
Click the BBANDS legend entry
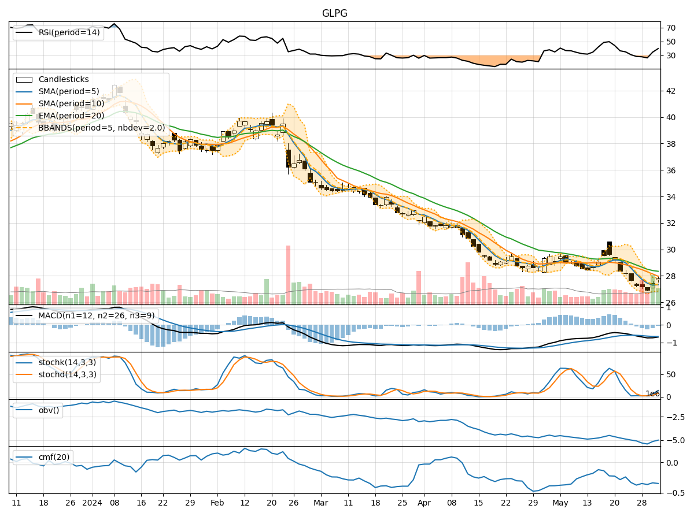[101, 128]
